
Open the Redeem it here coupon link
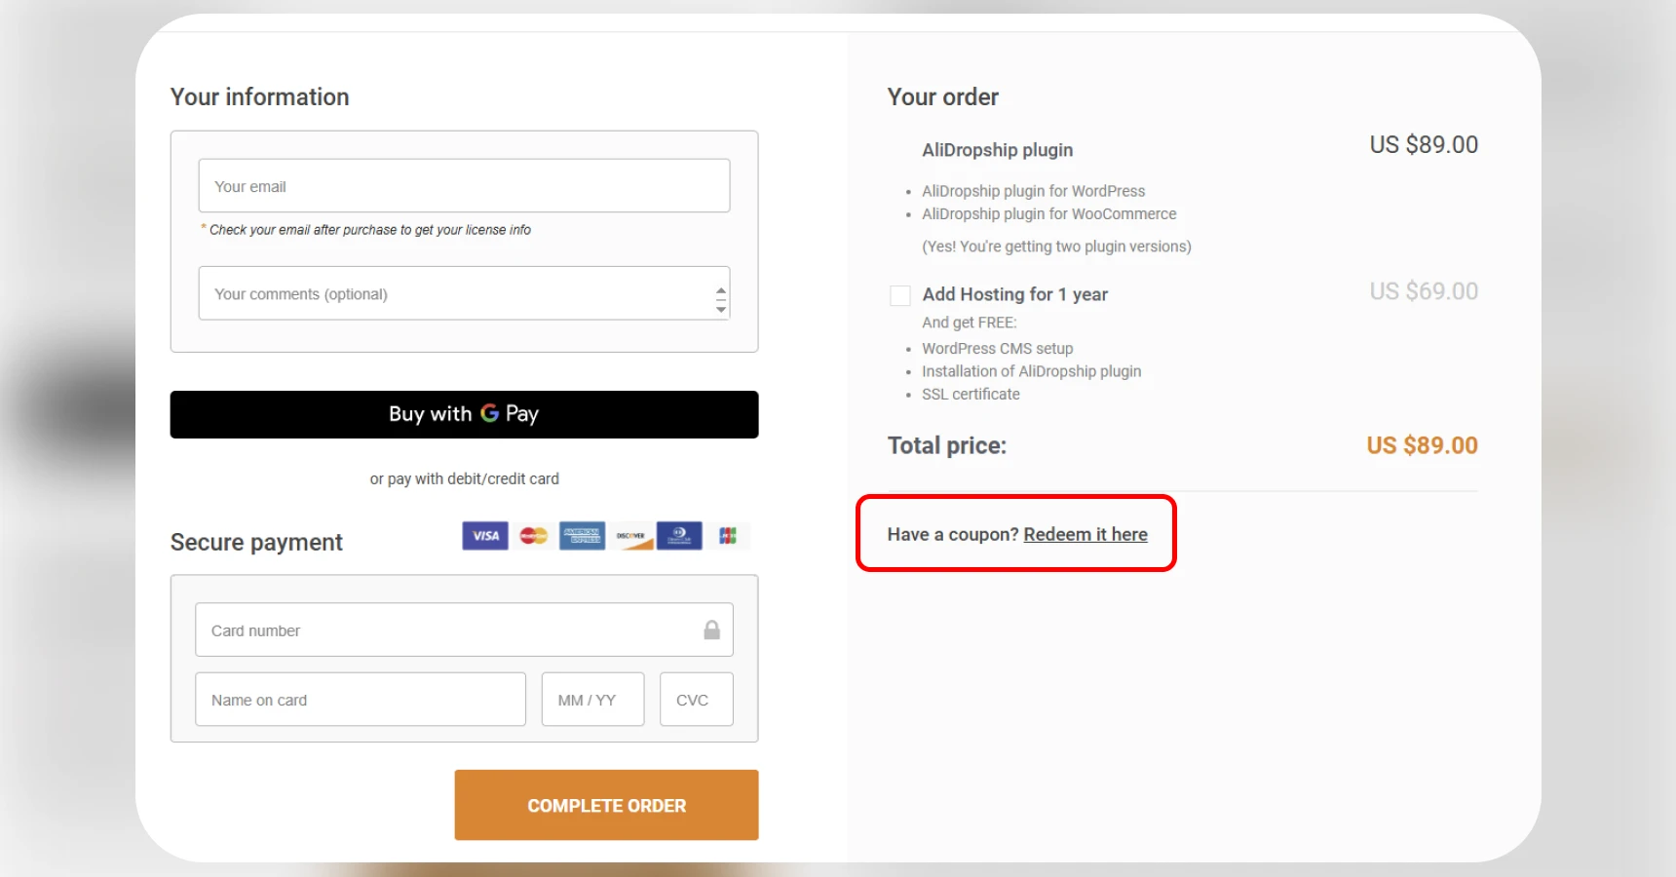(x=1086, y=534)
